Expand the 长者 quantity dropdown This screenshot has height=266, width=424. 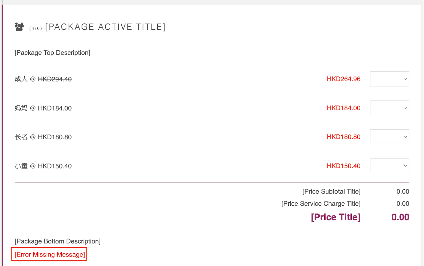tap(390, 137)
